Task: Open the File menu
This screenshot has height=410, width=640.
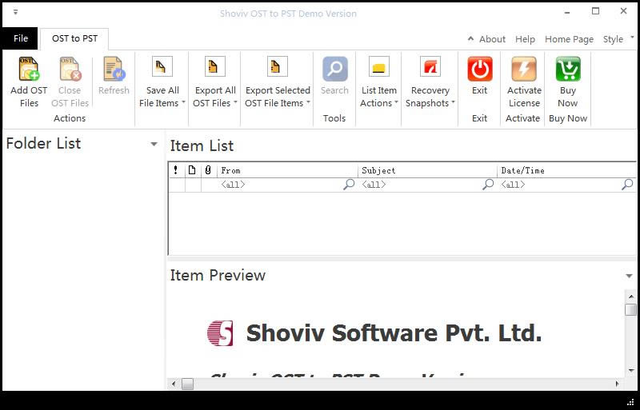Action: coord(21,38)
